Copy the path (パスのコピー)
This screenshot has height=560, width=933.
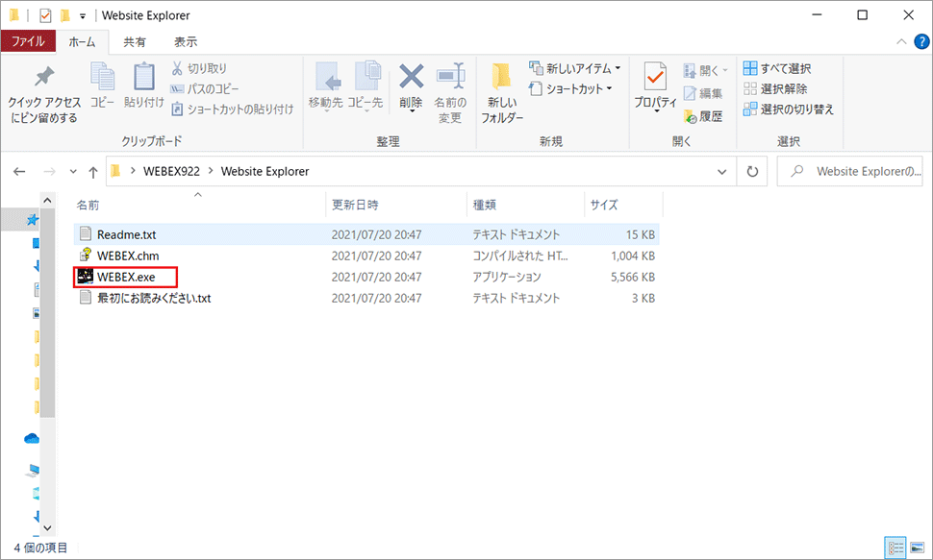[205, 89]
